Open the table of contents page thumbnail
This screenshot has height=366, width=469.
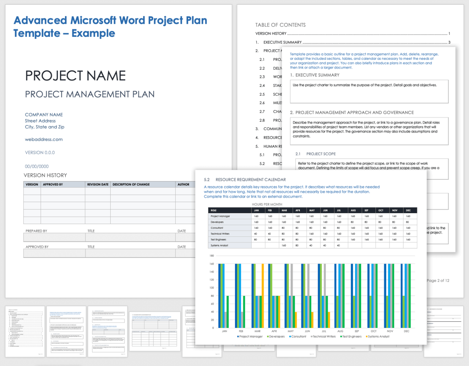click(25, 331)
